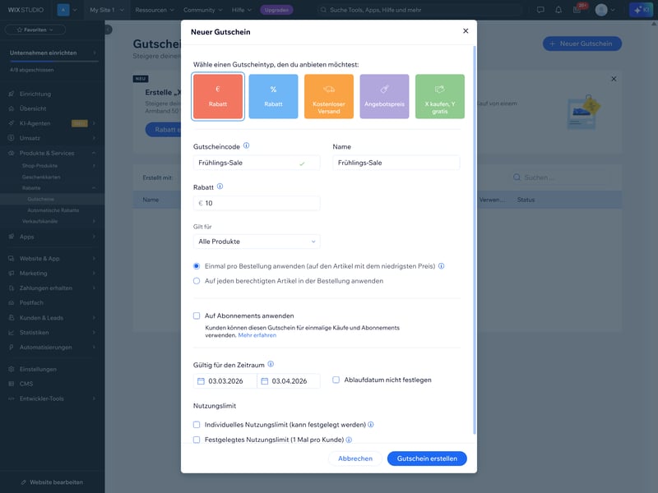Open the Ressourcen menu
Screen dimensions: 658x493
[x=155, y=10]
